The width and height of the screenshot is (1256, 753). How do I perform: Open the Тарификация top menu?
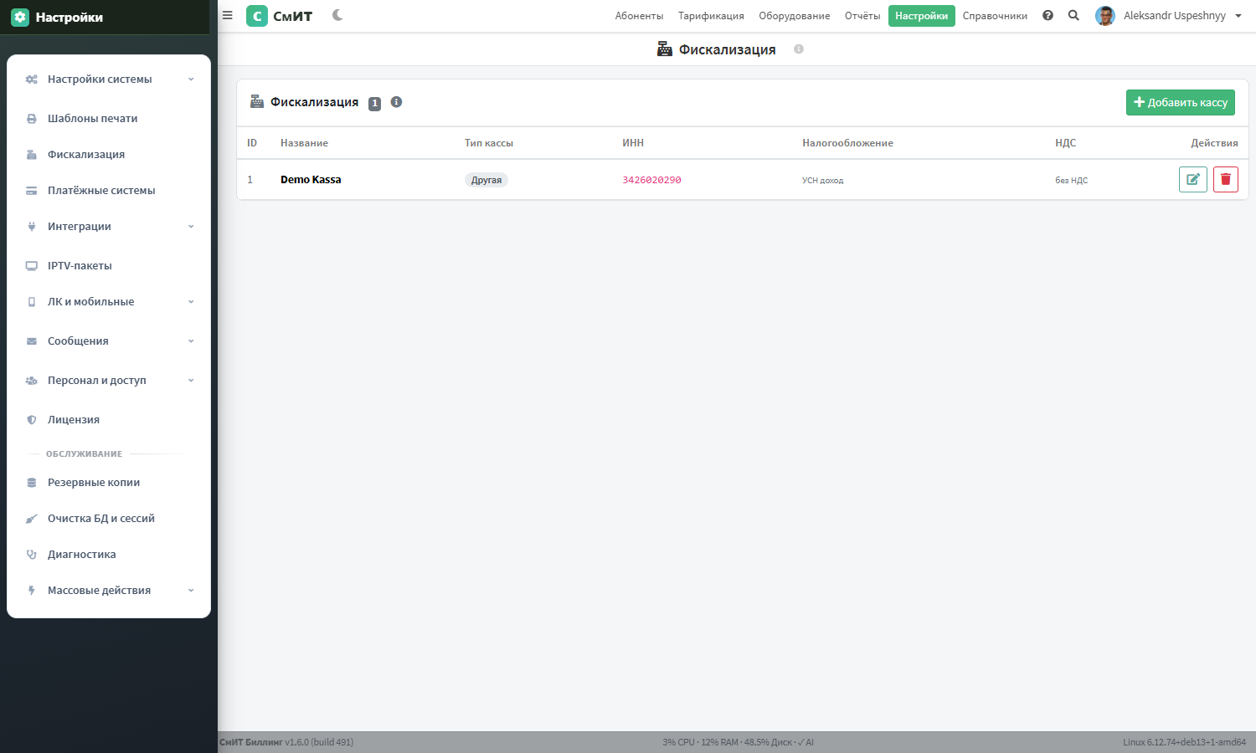[711, 16]
